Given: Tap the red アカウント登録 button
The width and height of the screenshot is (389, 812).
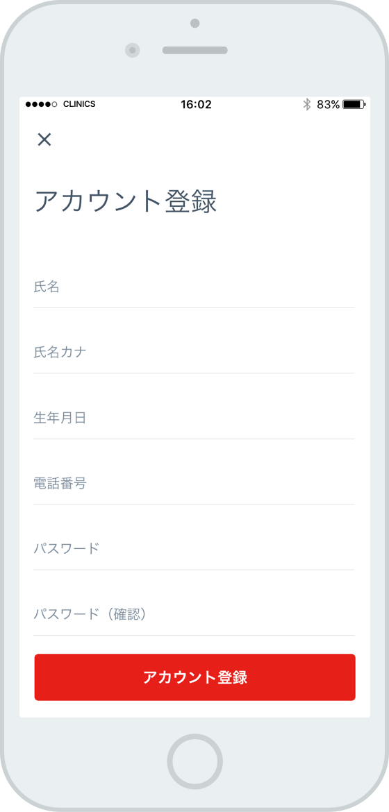Looking at the screenshot, I should [195, 677].
